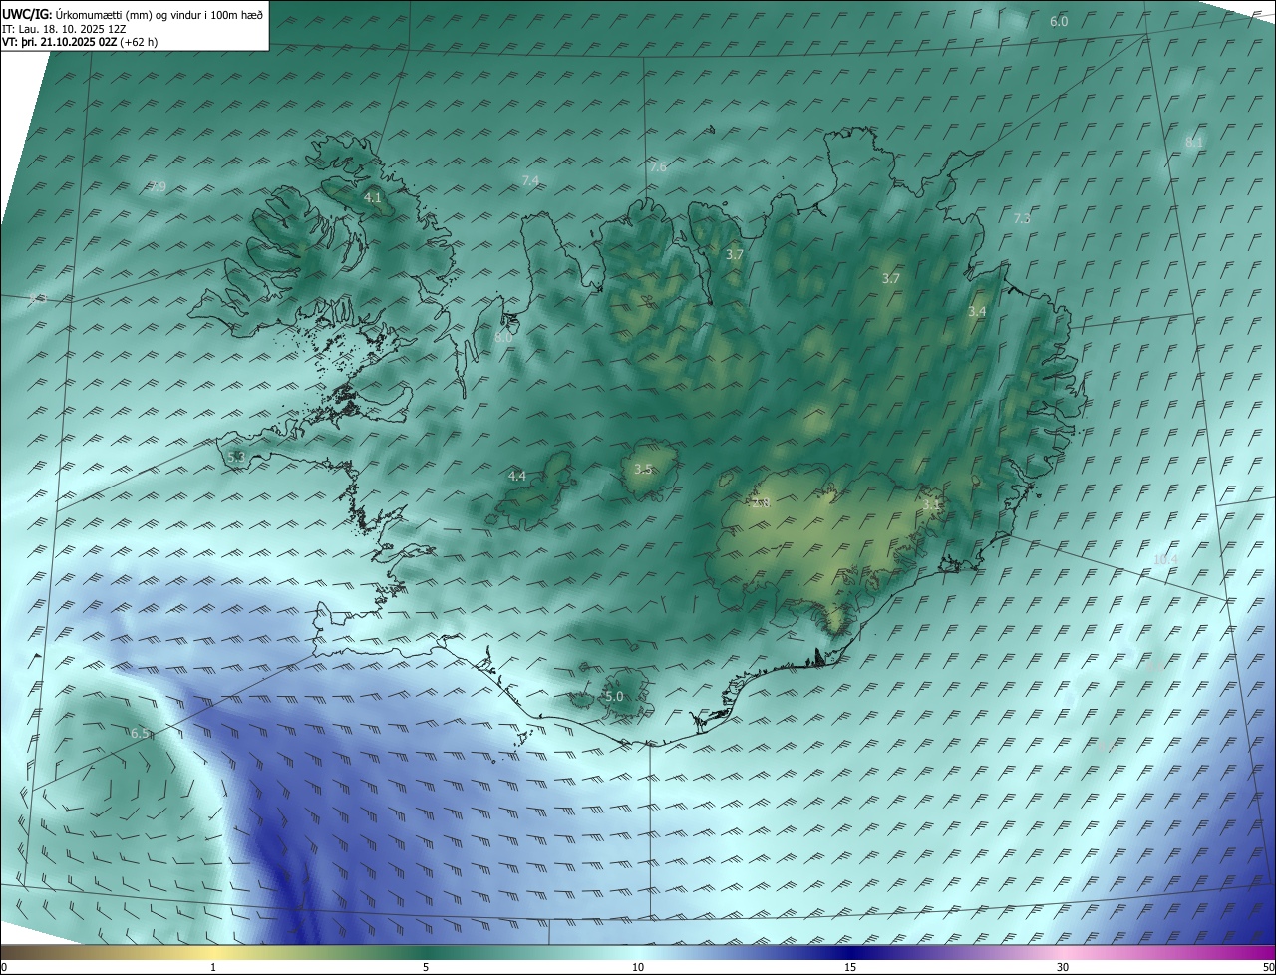This screenshot has height=975, width=1276.
Task: Click the 3.1 value label on the map
Action: click(x=930, y=505)
